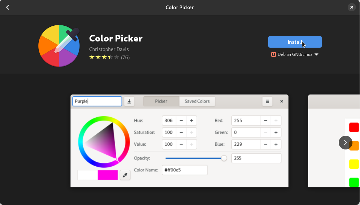This screenshot has width=360, height=205.
Task: Close the Color Picker details window
Action: pyautogui.click(x=351, y=7)
